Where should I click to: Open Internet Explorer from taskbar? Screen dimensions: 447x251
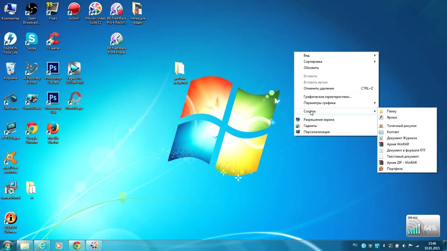(x=42, y=246)
